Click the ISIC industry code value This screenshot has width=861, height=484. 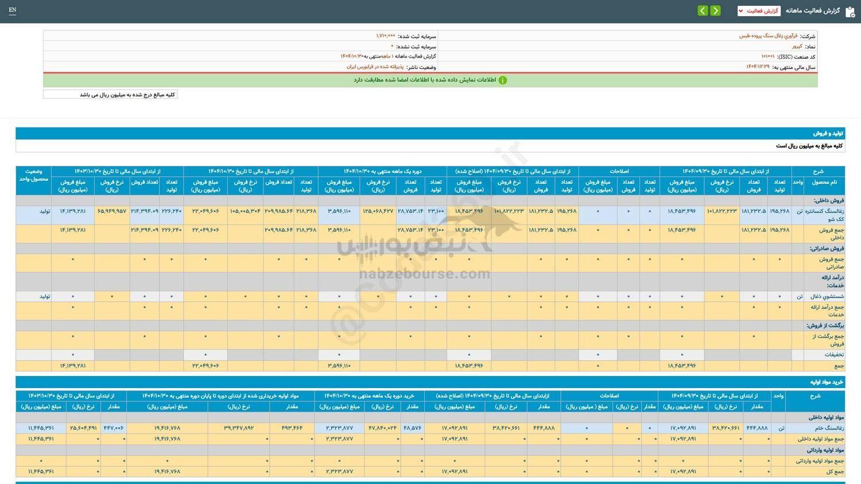[x=767, y=57]
